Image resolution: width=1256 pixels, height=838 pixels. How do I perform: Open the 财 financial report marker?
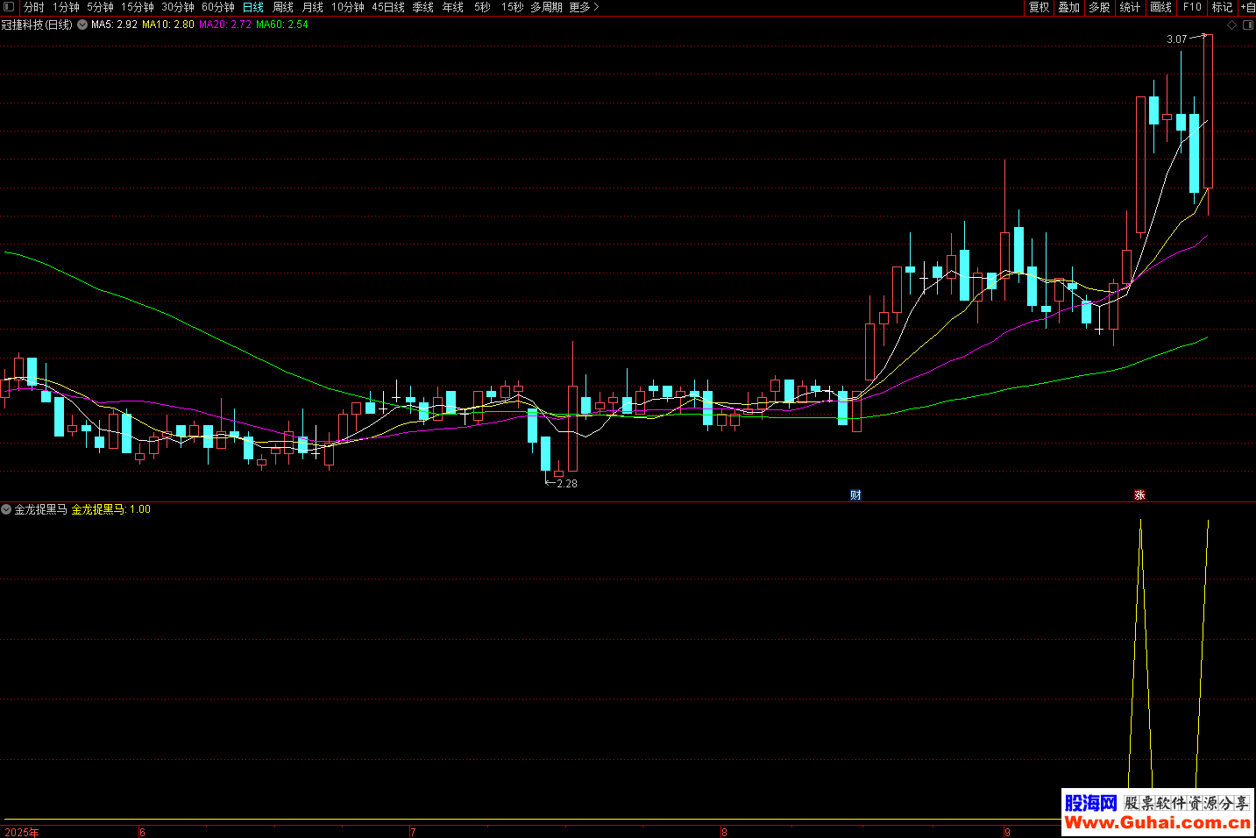coord(855,495)
